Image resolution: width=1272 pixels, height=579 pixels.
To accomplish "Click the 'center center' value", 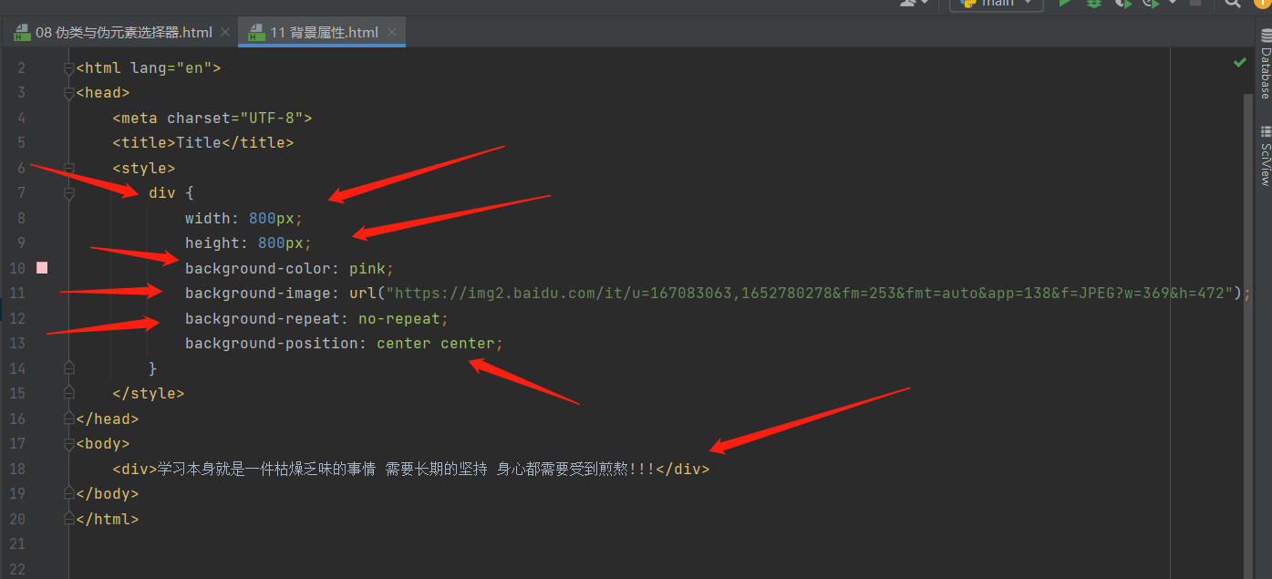I will click(436, 344).
